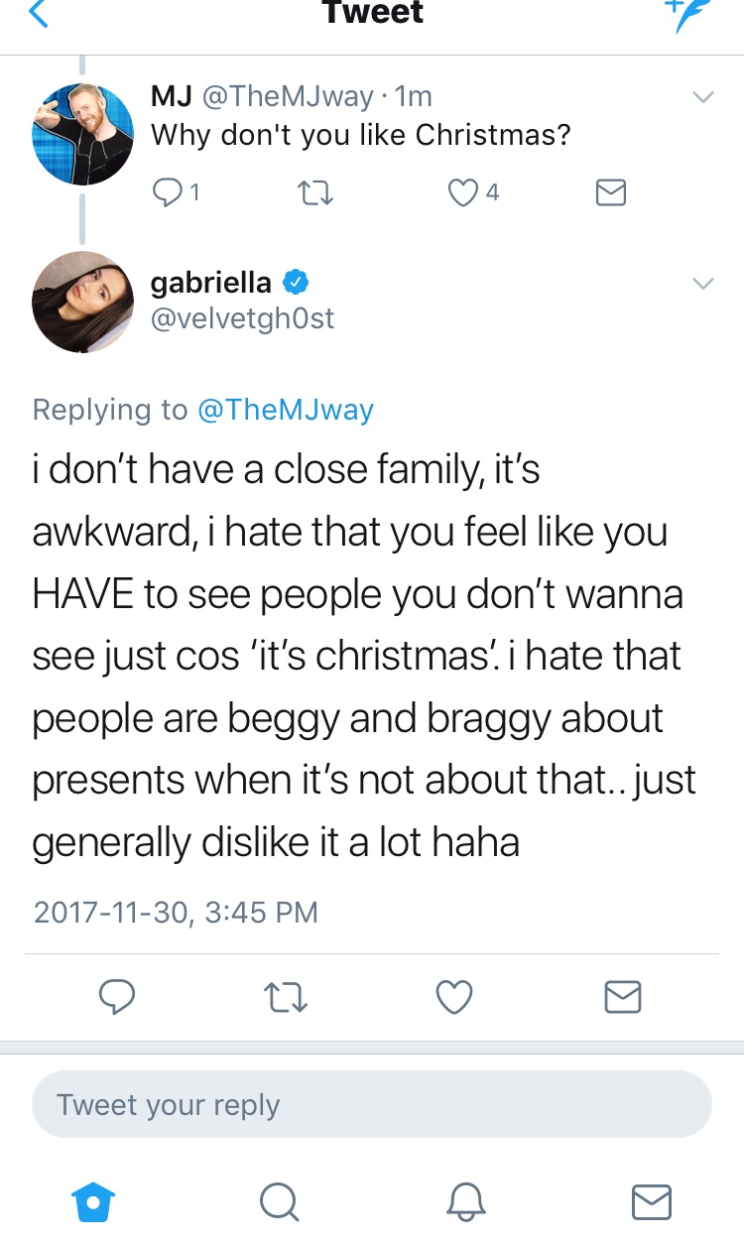Go to the Messages tab
This screenshot has height=1239, width=744.
pyautogui.click(x=651, y=1201)
